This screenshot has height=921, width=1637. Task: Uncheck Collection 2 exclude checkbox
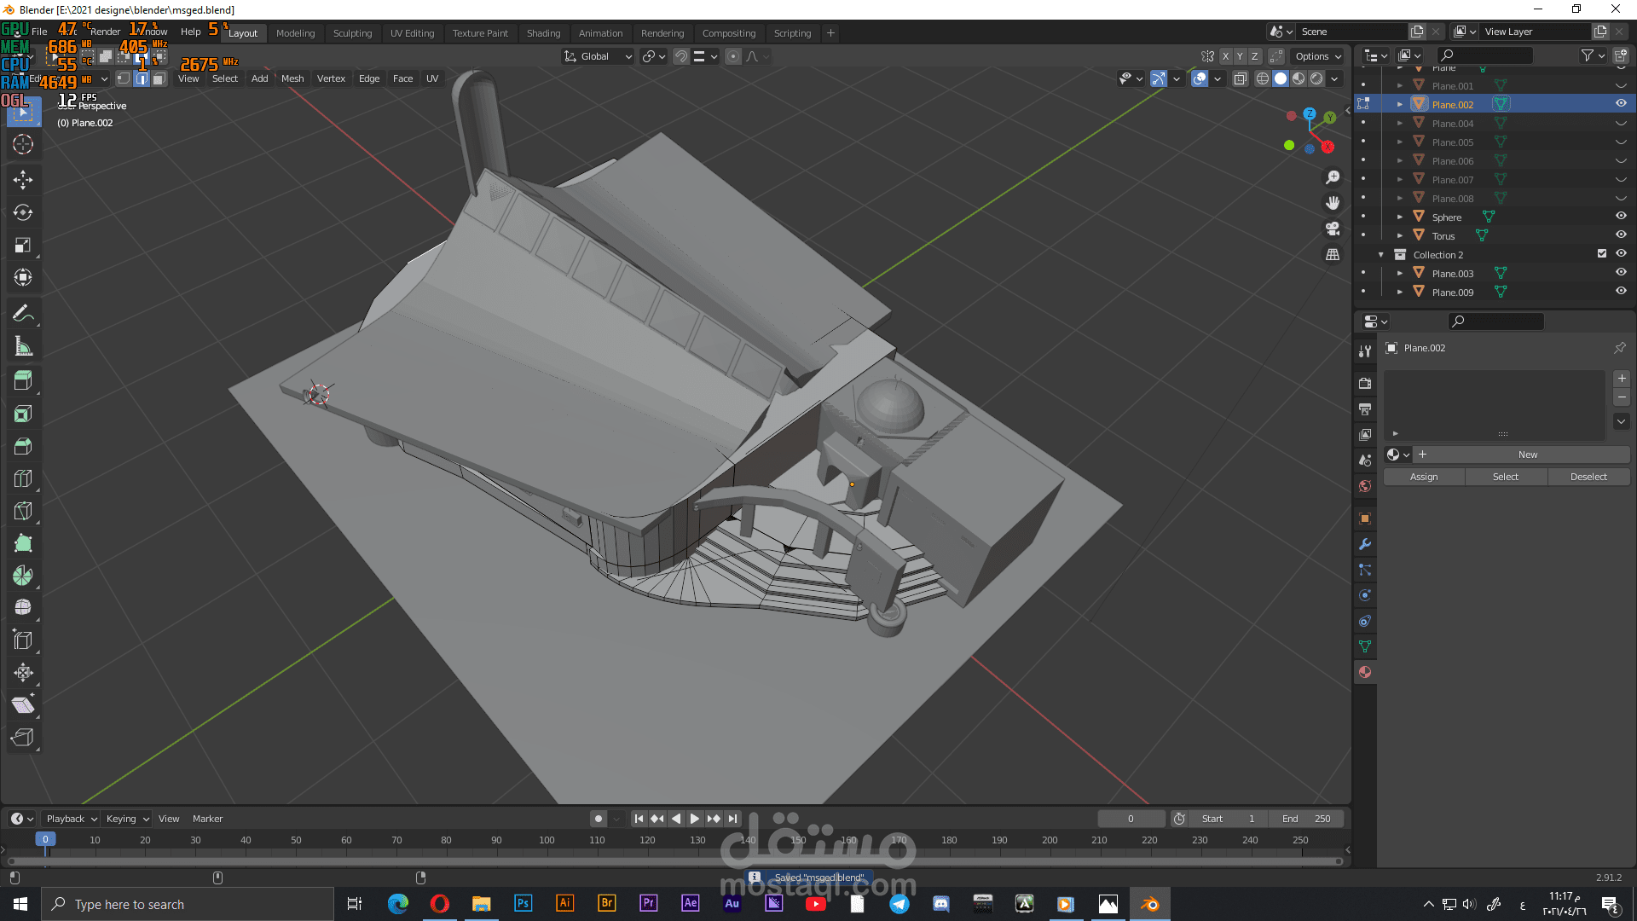(1601, 254)
